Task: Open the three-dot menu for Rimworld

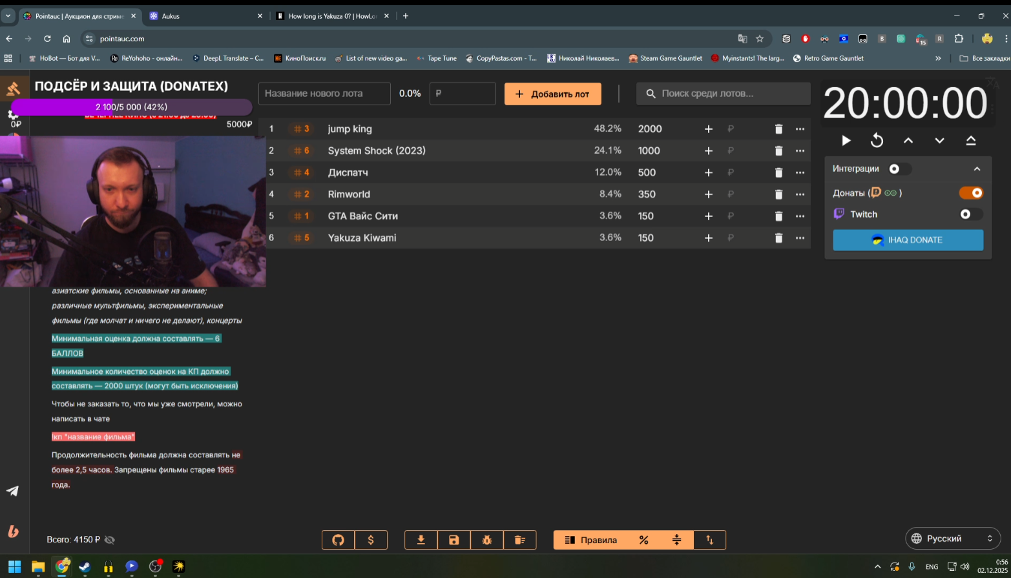Action: tap(800, 194)
